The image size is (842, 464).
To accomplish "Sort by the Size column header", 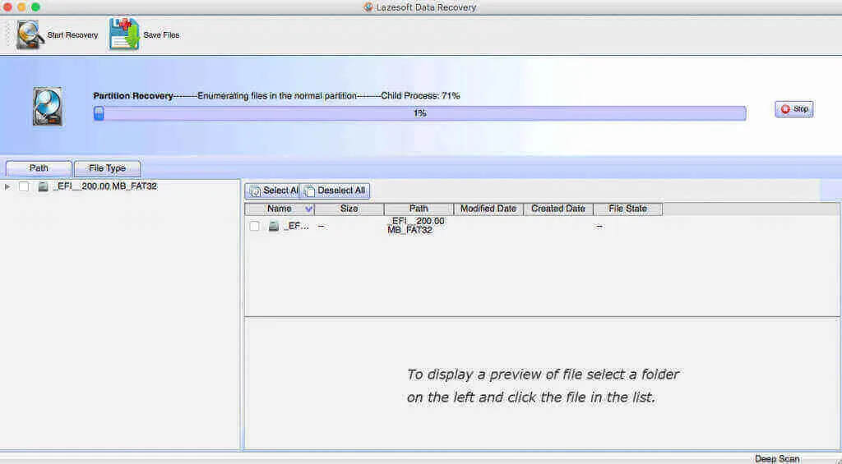I will [349, 209].
